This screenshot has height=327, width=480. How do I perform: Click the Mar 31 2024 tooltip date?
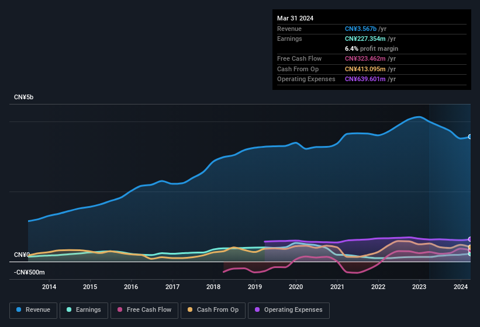point(295,18)
